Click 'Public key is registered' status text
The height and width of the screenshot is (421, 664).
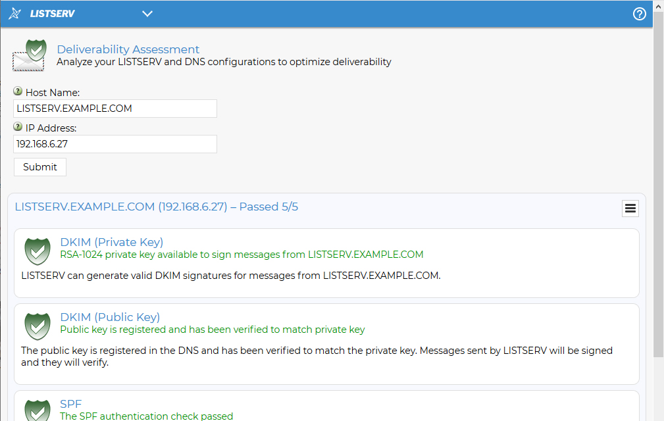click(x=212, y=330)
